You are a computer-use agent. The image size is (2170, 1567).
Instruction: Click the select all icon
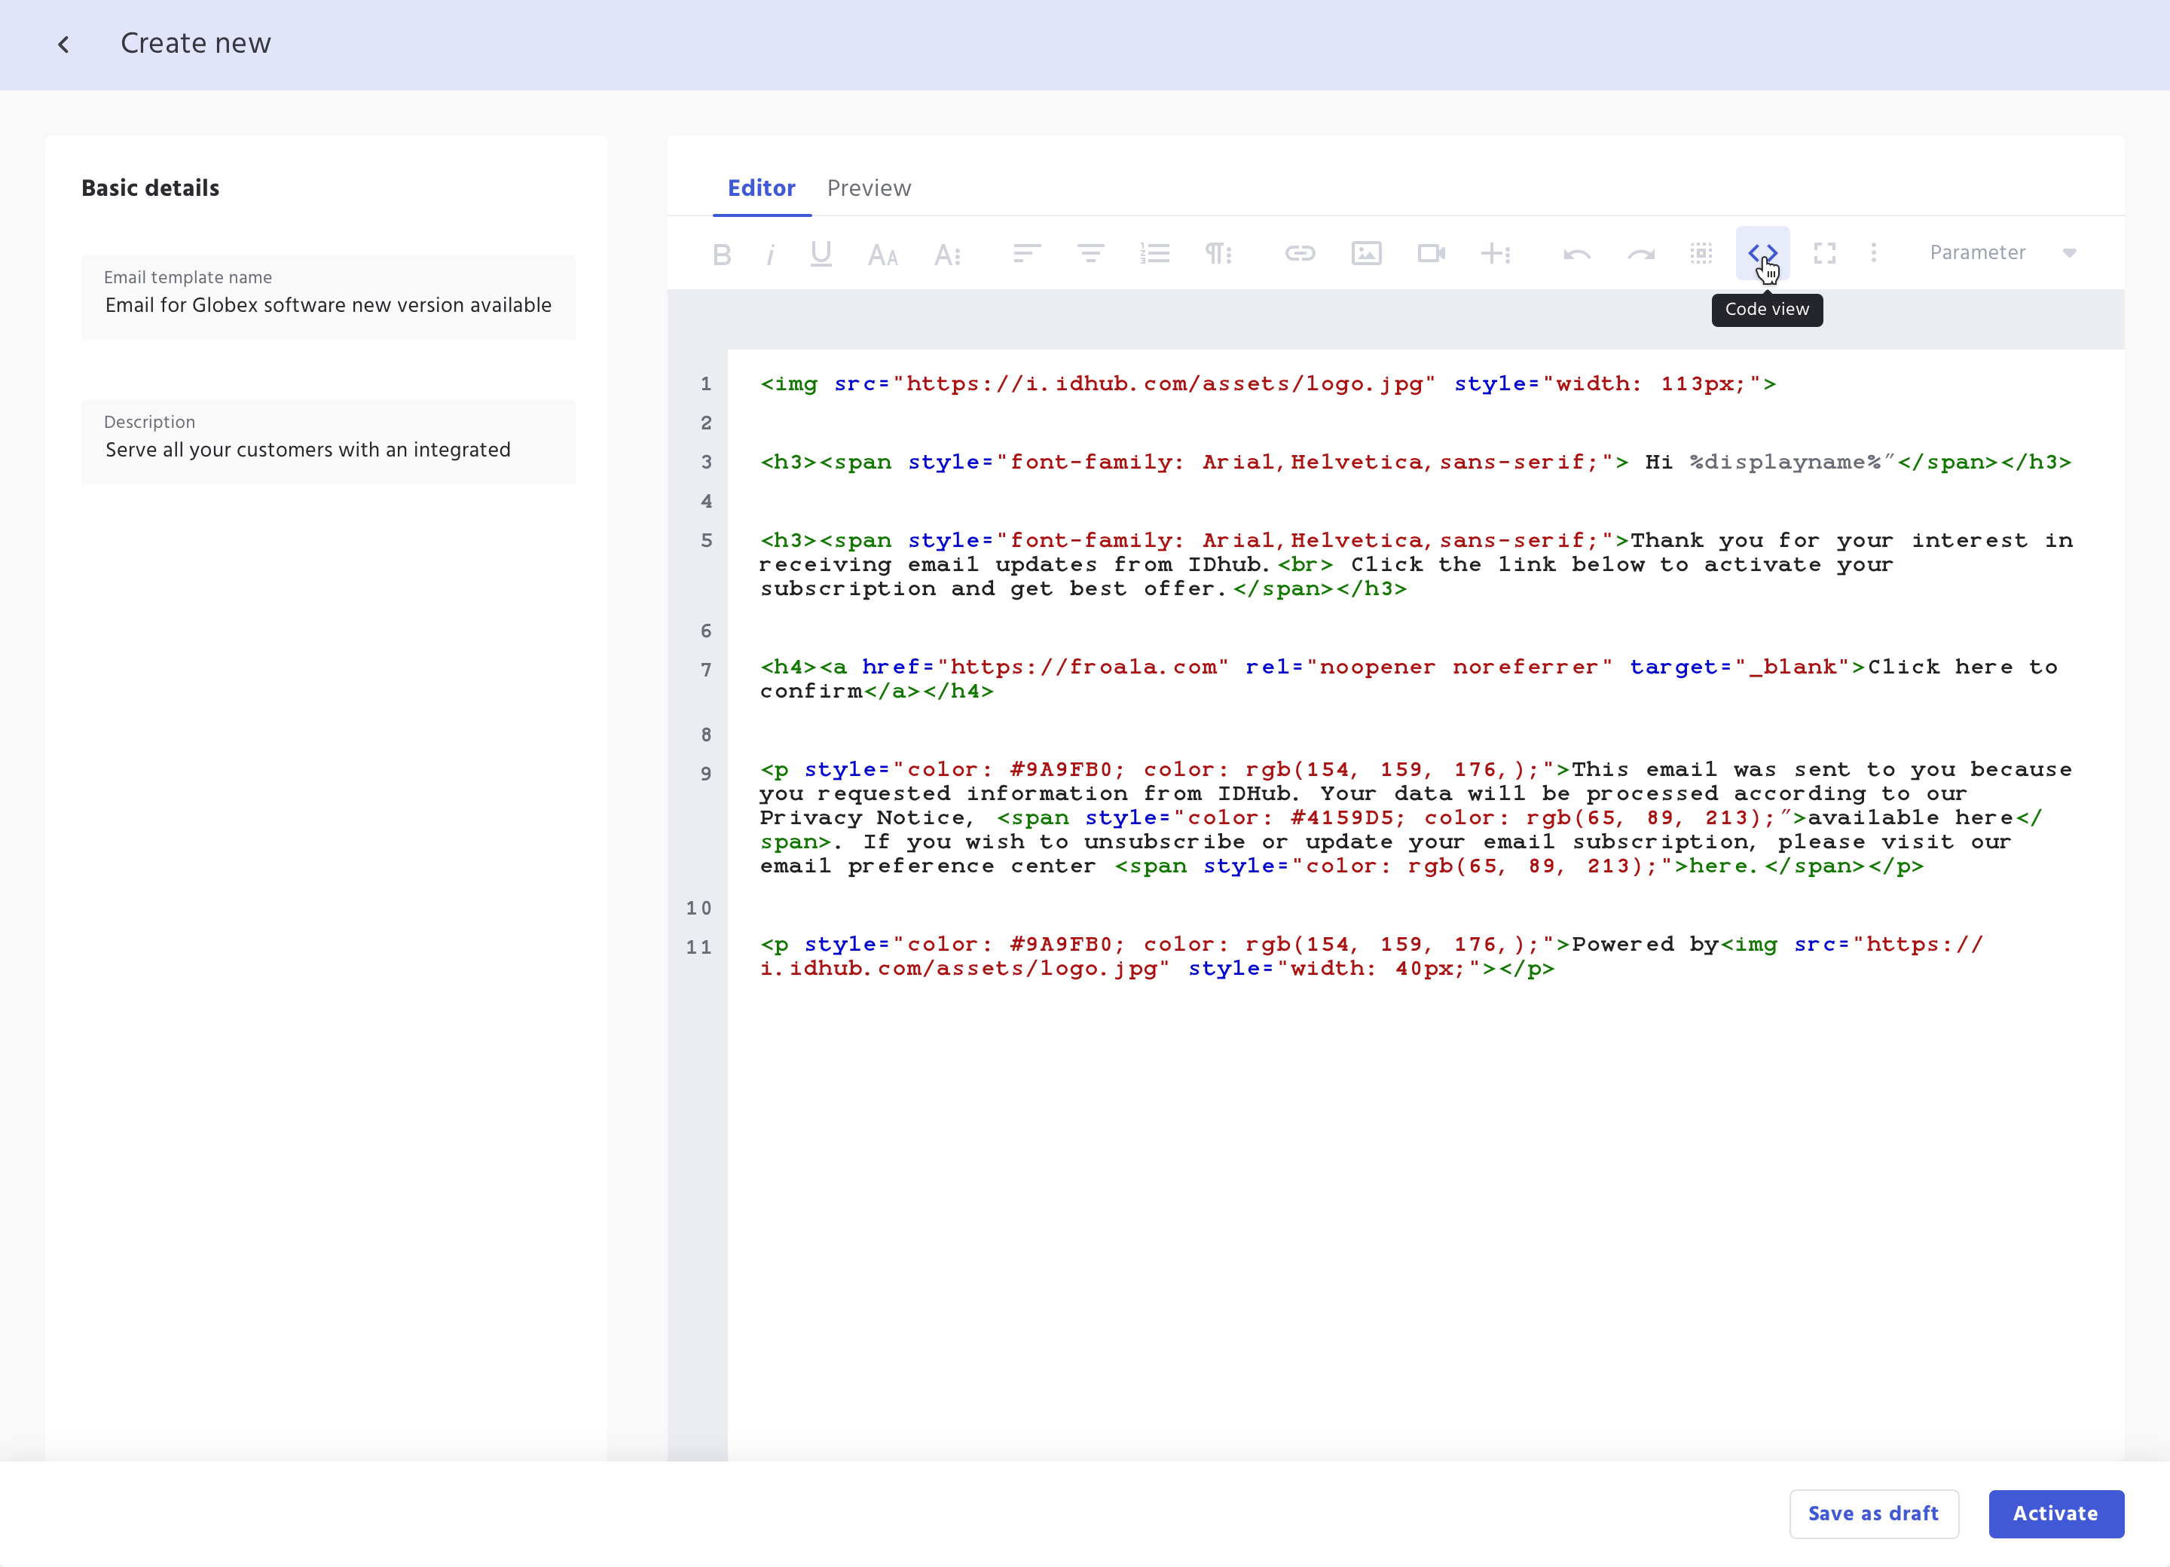point(1701,254)
